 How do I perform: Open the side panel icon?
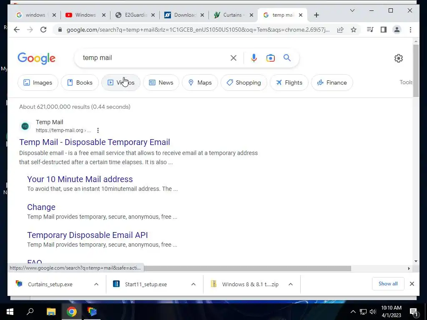tap(384, 30)
